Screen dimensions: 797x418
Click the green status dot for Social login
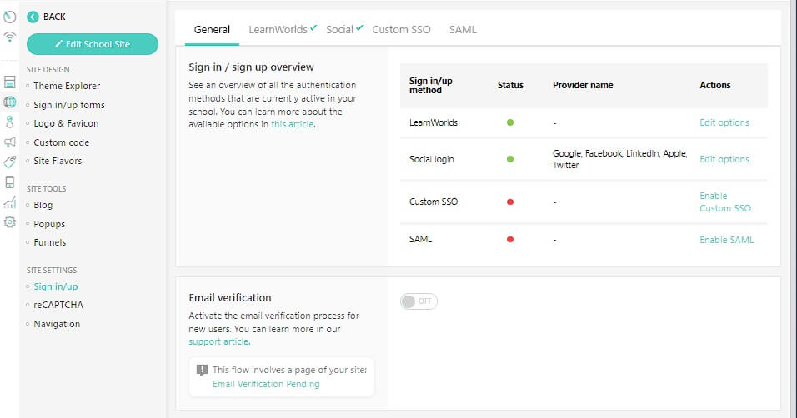click(510, 159)
